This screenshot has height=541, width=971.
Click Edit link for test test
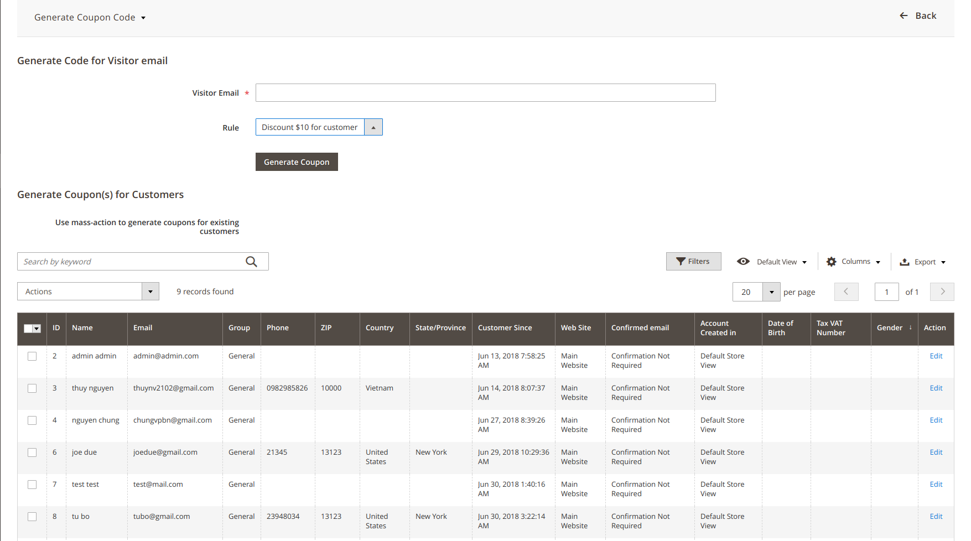tap(936, 485)
